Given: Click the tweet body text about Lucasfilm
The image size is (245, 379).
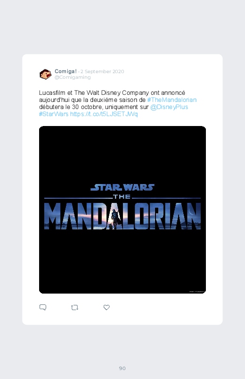Looking at the screenshot, I should [x=118, y=103].
